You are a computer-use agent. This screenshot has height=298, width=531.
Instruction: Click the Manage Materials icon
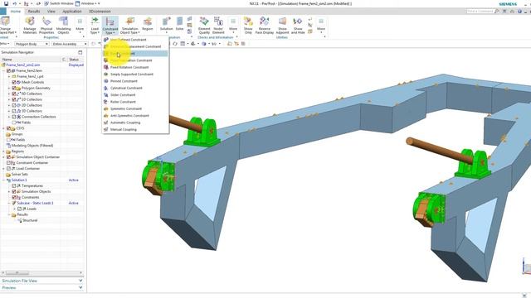pyautogui.click(x=30, y=26)
